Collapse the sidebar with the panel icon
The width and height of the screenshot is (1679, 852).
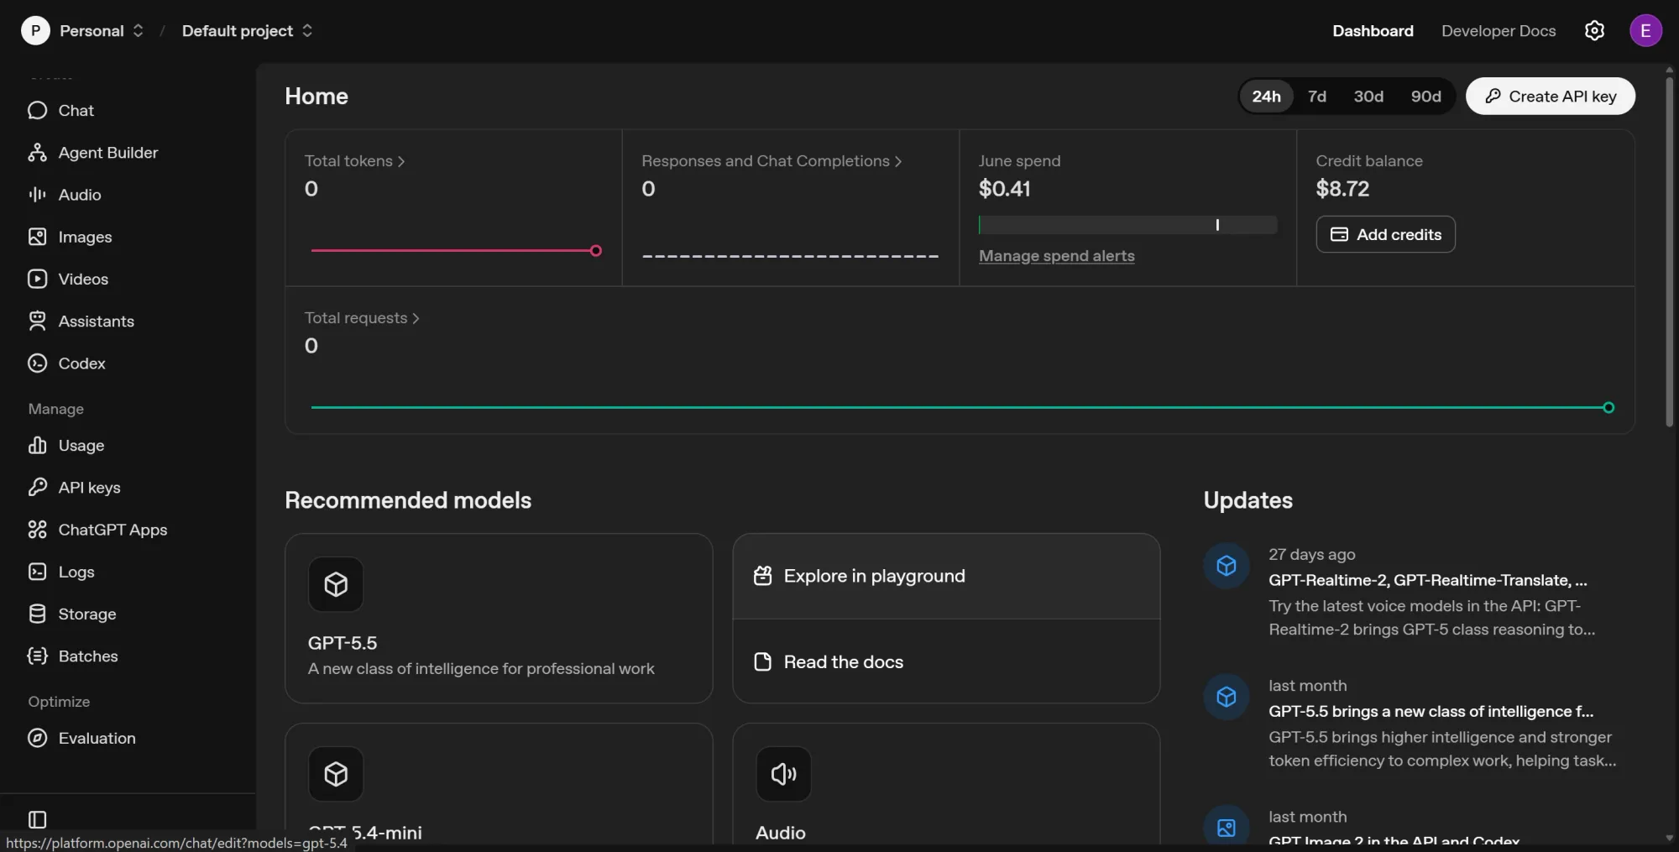click(x=37, y=819)
